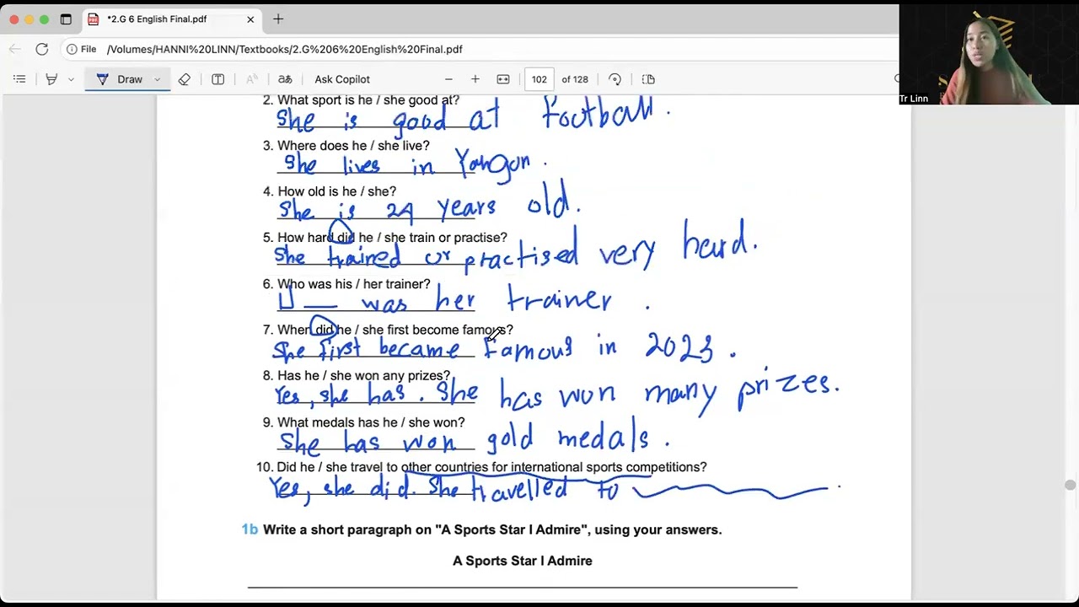Open the tab actions menu icon
Screen dimensions: 1079x607
[x=66, y=19]
